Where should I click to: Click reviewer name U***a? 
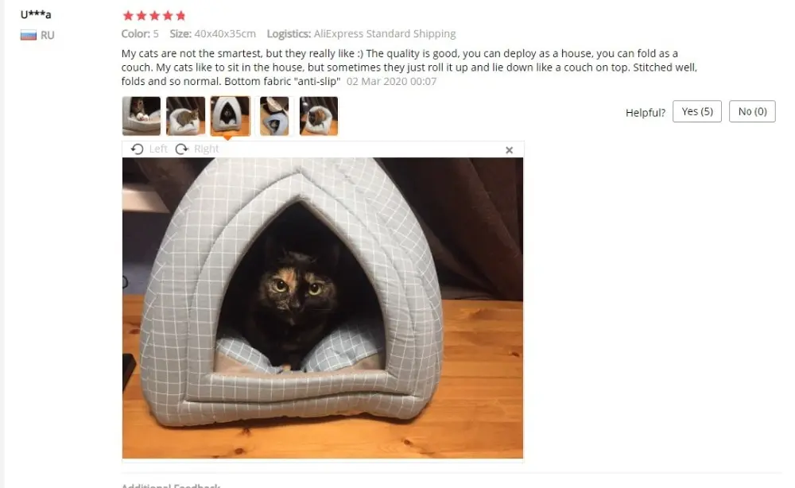pos(36,14)
